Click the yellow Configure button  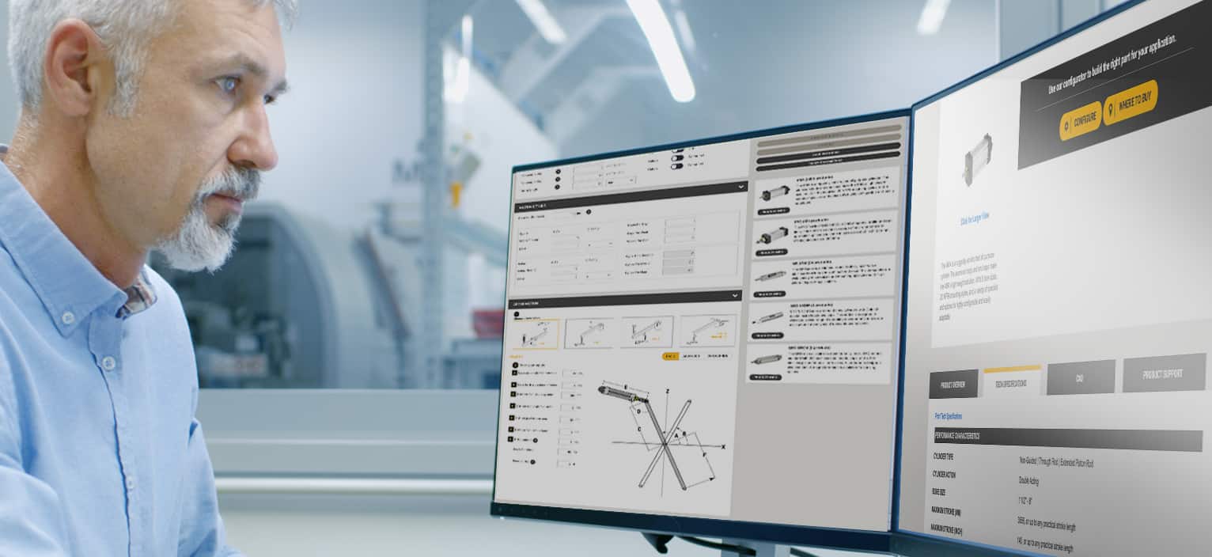pos(1080,120)
